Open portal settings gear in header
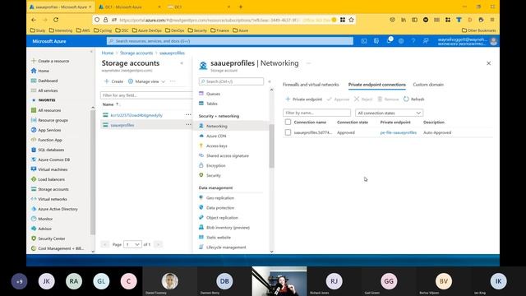Image resolution: width=526 pixels, height=296 pixels. 401,41
